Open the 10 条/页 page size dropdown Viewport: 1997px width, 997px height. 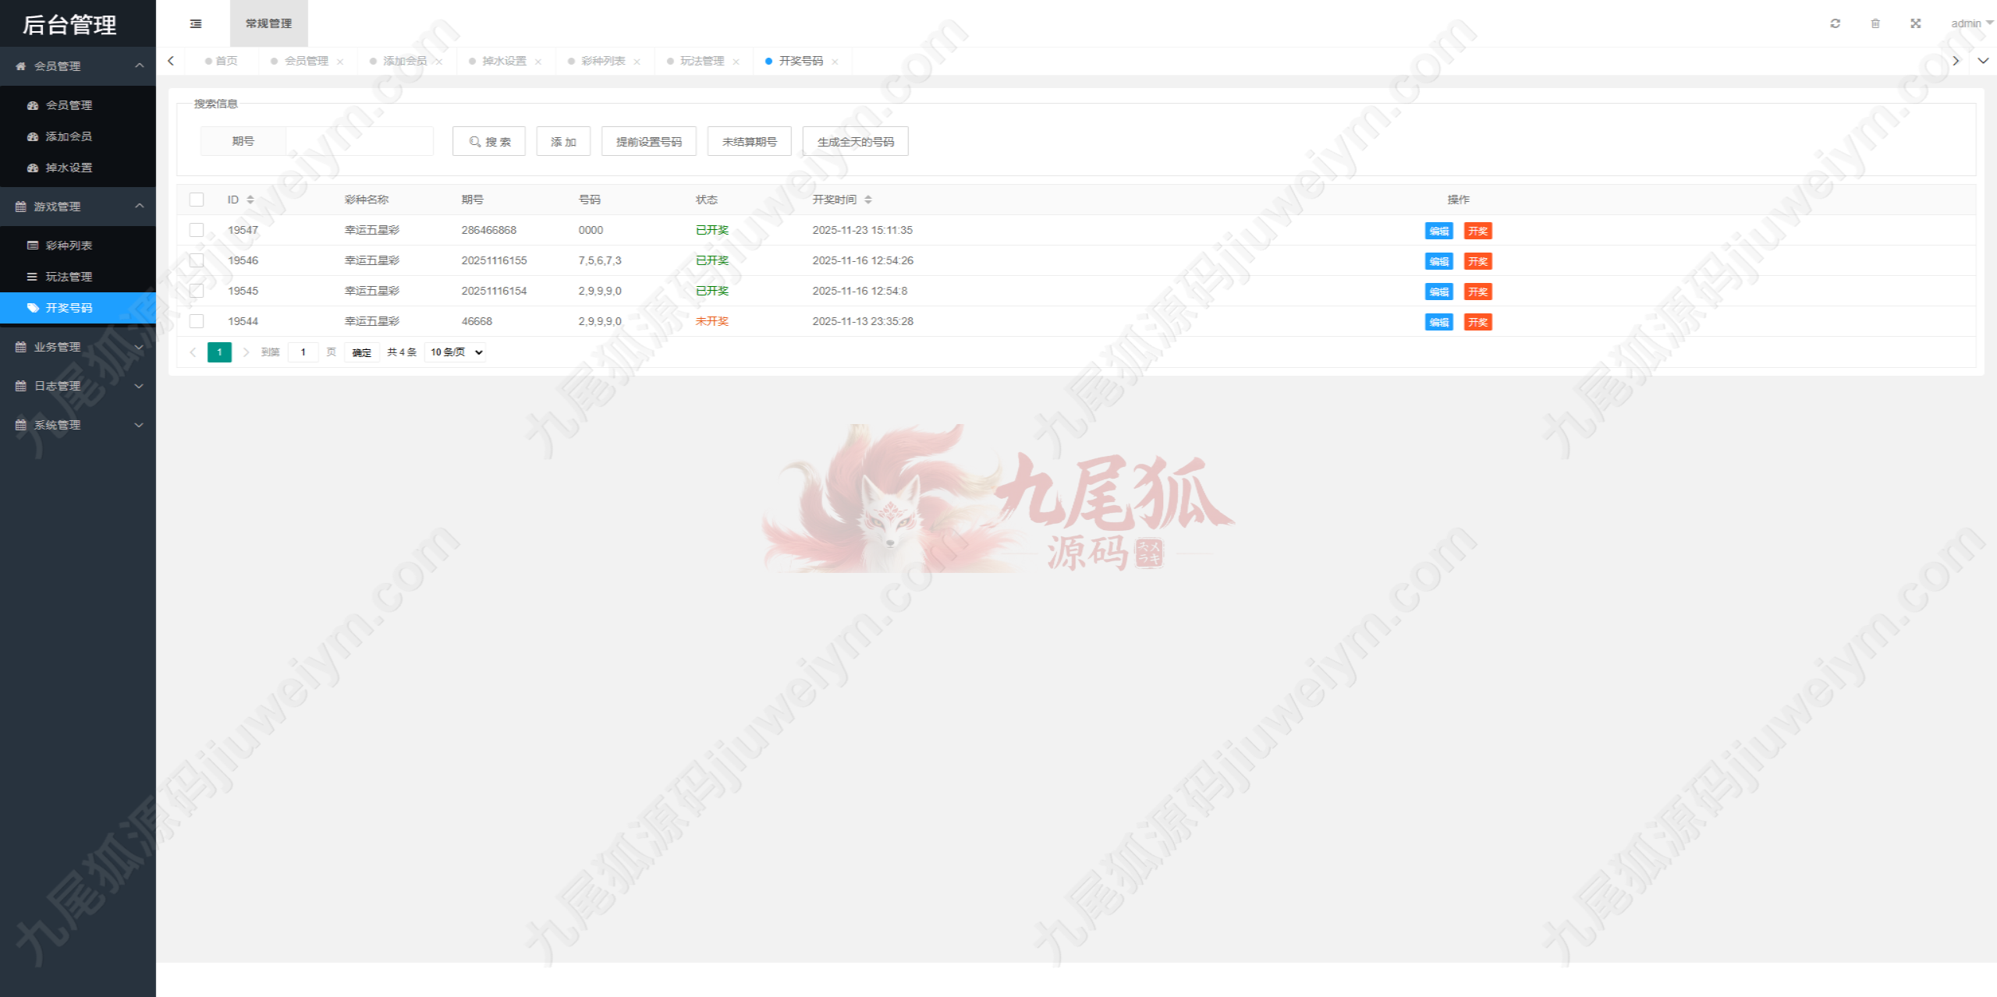click(x=456, y=352)
